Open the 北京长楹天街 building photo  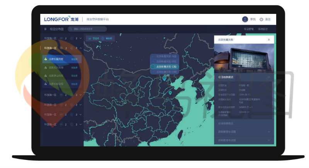coord(244,58)
